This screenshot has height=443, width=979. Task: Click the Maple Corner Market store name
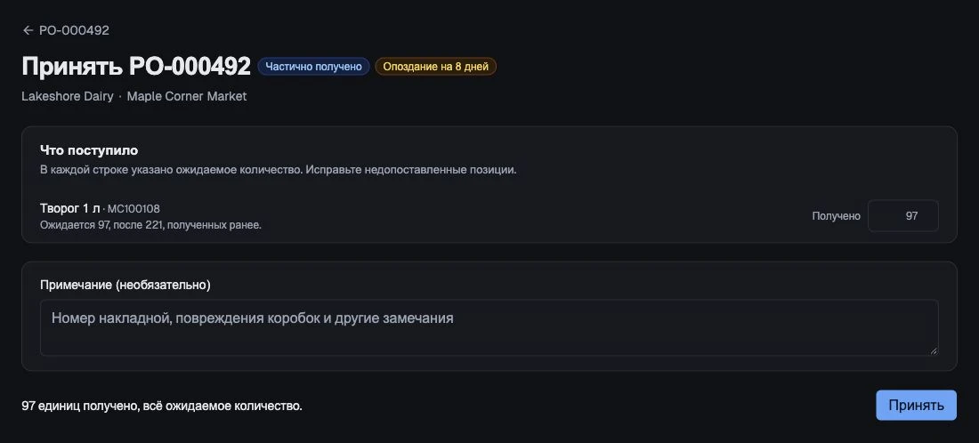pos(187,97)
